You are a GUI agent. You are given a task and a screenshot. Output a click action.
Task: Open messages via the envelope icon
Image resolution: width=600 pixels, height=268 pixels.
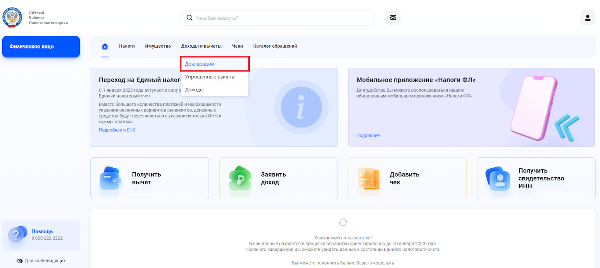[x=393, y=17]
